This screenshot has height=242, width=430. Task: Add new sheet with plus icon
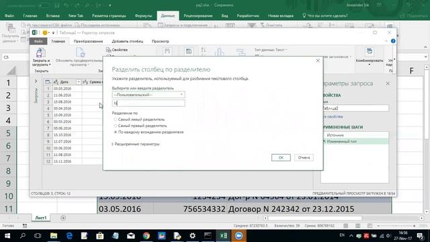63,218
